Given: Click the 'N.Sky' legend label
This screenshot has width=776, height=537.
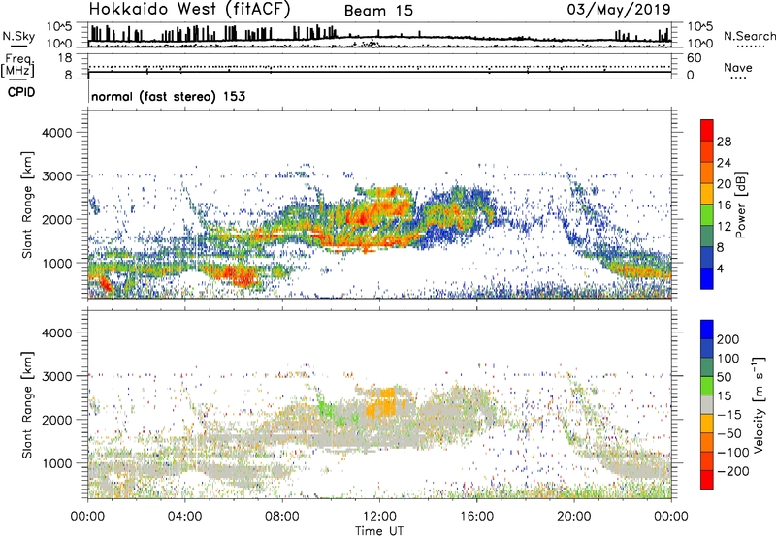Looking at the screenshot, I should [x=18, y=36].
